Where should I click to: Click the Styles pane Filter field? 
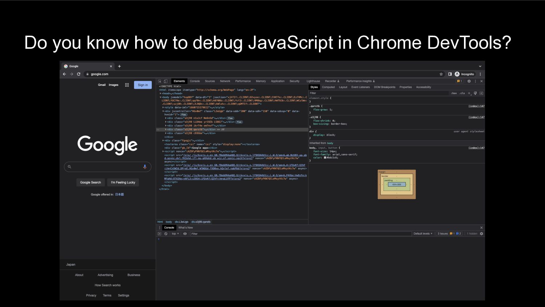(379, 93)
